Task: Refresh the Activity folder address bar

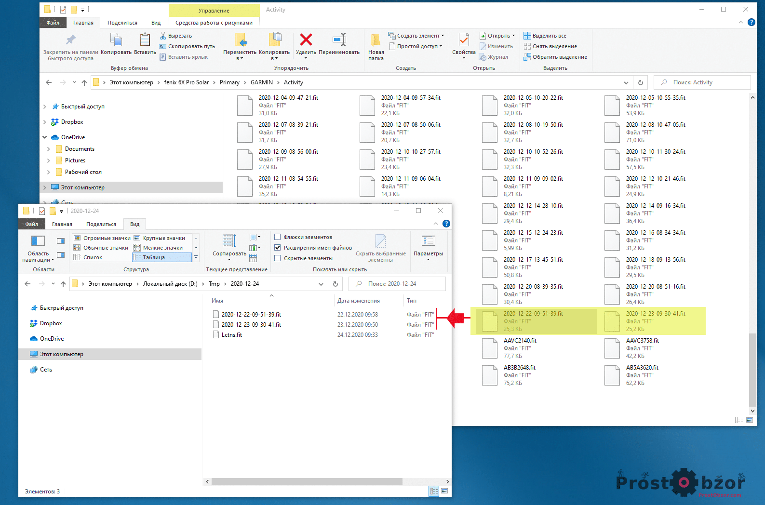Action: 640,82
